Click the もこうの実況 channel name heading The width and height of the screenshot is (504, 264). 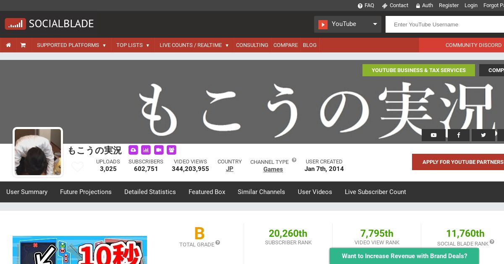pyautogui.click(x=95, y=150)
